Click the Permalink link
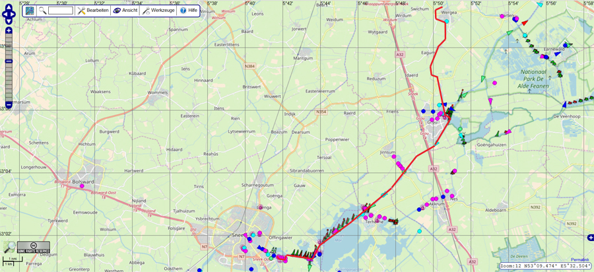Image resolution: width=594 pixels, height=272 pixels. 580,260
